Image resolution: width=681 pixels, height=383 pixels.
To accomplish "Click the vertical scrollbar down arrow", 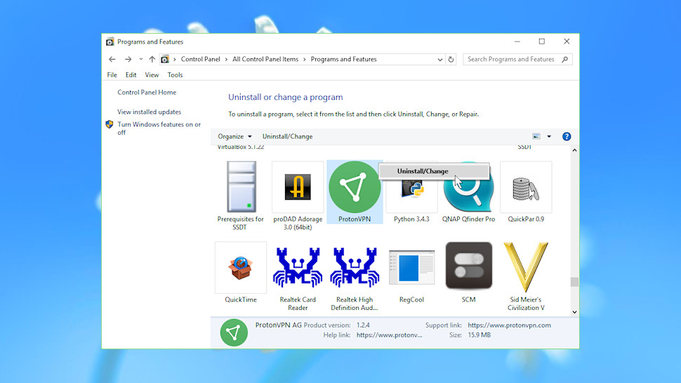I will point(574,312).
